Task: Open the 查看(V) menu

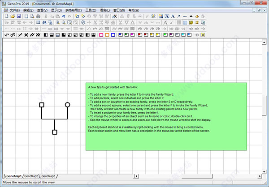Action: coord(42,10)
